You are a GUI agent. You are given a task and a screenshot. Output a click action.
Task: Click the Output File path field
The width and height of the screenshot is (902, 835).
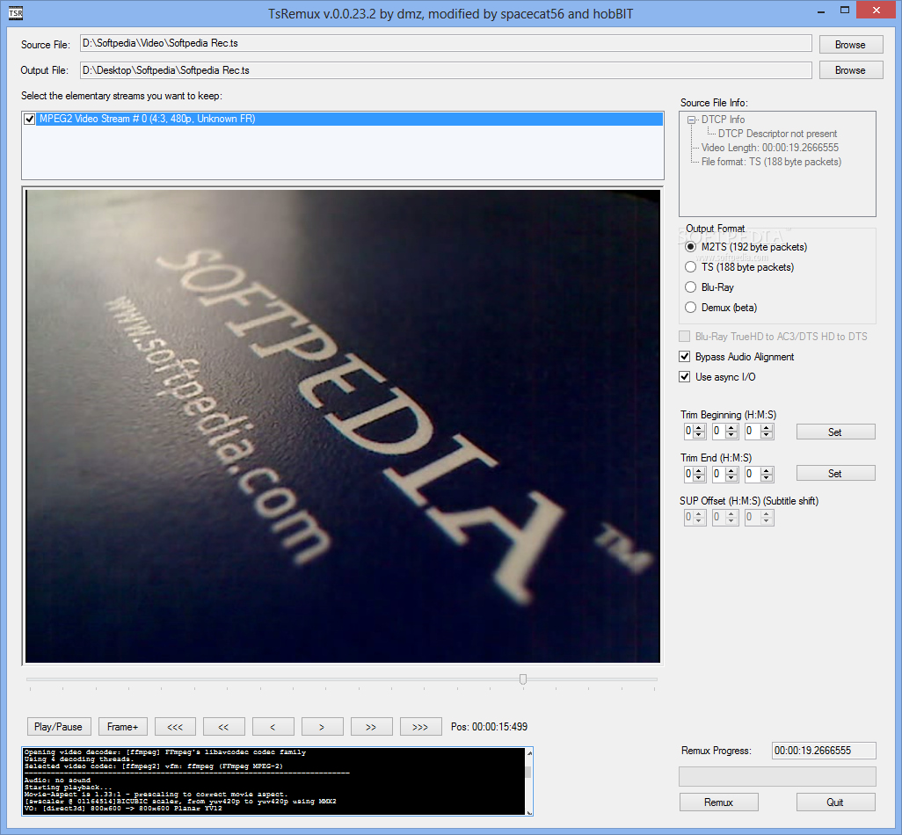pos(446,70)
